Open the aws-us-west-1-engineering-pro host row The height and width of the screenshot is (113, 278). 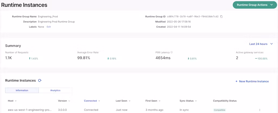tap(30, 110)
